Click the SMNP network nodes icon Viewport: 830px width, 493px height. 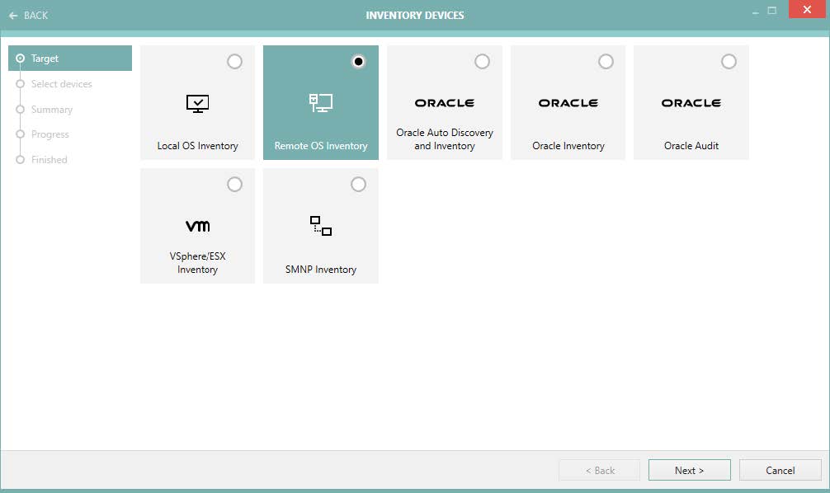(321, 226)
